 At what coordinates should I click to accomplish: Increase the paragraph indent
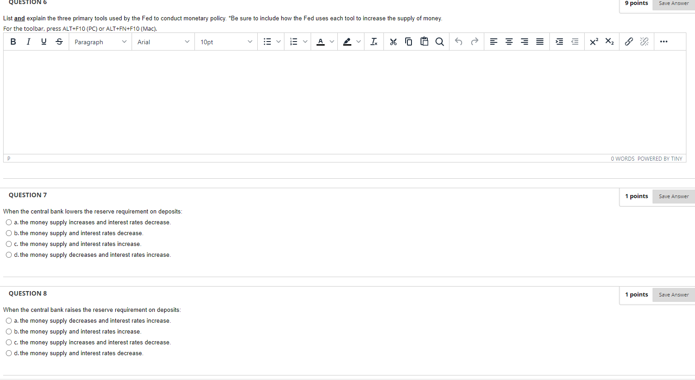559,42
